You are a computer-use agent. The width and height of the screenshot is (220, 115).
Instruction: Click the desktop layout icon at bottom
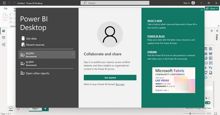coord(11,108)
